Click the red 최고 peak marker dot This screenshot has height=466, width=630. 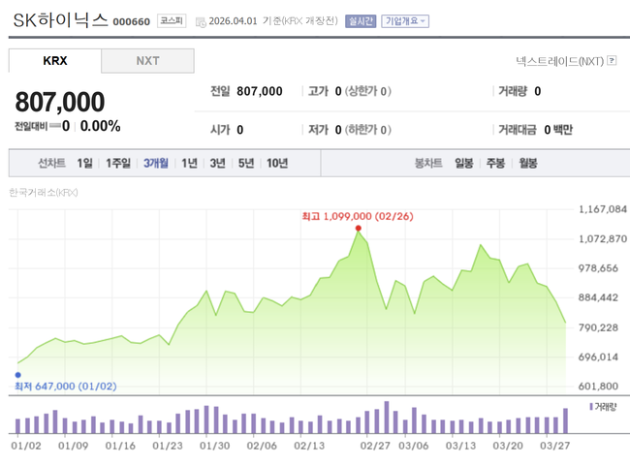359,229
